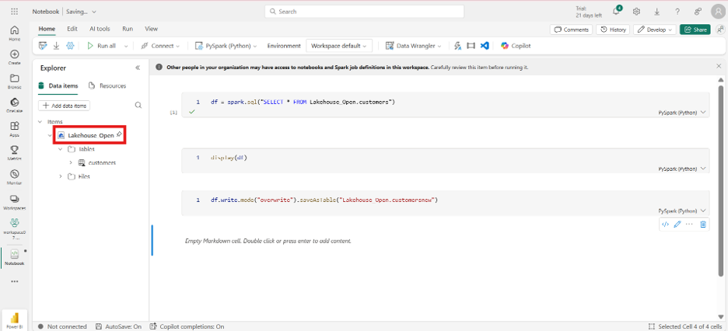Open the workspace07 item in left navigation
Viewport: 728px width, 331px height.
pyautogui.click(x=15, y=228)
